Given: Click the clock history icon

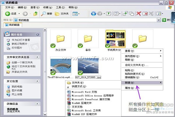Looking at the screenshot, I should 116,14.
